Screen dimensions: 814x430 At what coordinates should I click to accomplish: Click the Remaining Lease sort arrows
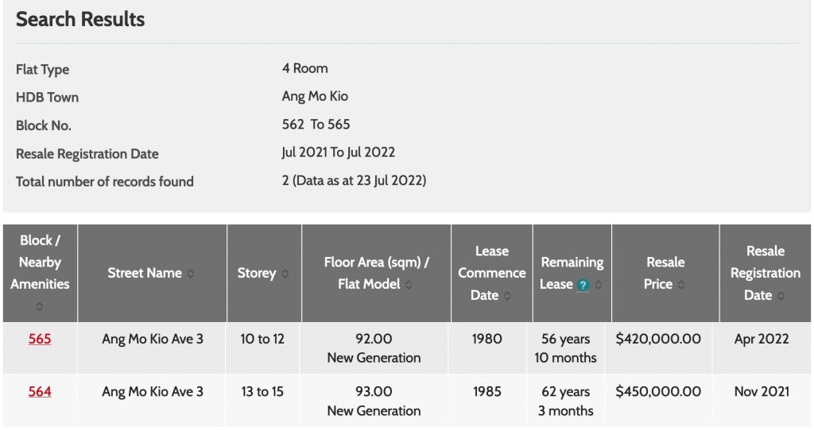coord(599,285)
